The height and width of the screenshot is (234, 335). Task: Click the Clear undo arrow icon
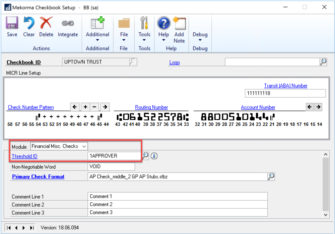coord(29,23)
